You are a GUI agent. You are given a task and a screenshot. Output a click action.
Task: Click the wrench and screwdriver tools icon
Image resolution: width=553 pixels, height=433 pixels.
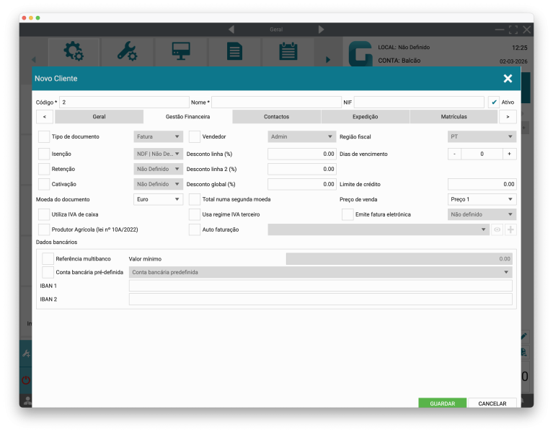pyautogui.click(x=127, y=52)
